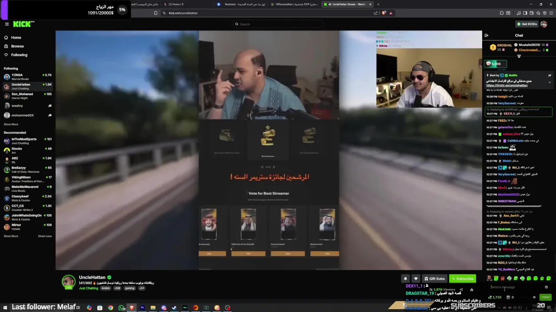556x312 pixels.
Task: Collapse pinned message chevron
Action: [x=549, y=82]
